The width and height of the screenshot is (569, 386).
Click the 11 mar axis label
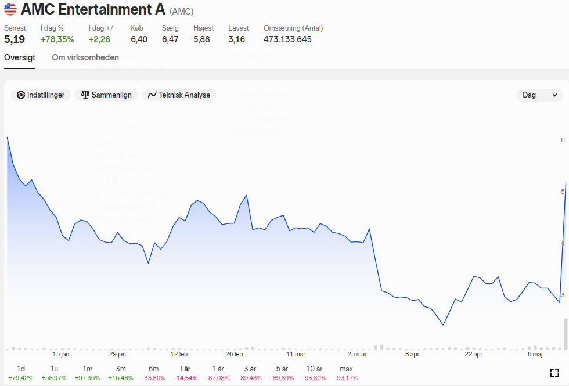(x=296, y=354)
